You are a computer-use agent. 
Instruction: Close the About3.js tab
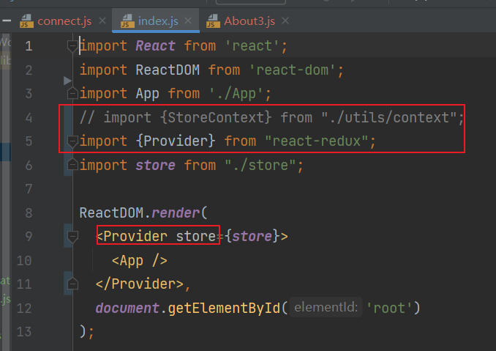click(x=285, y=21)
